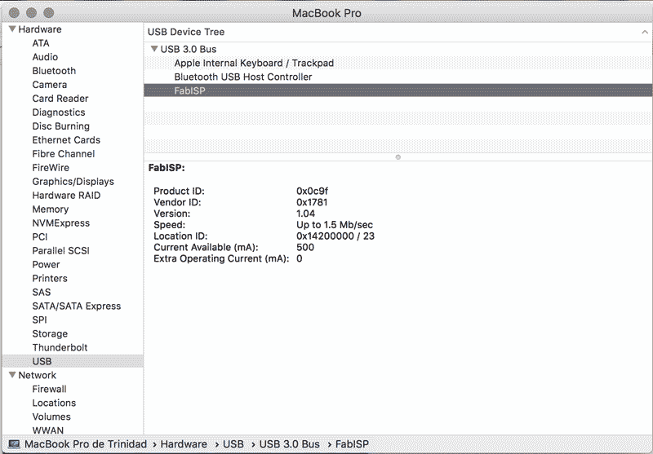This screenshot has width=653, height=454.
Task: Click the Speed value Up to 1.5 Mb/sec
Action: 335,224
